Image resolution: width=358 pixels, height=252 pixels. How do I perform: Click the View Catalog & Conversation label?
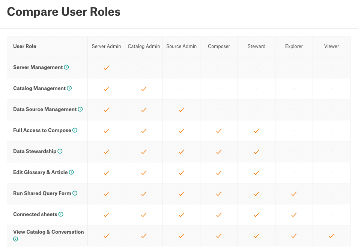click(x=48, y=232)
